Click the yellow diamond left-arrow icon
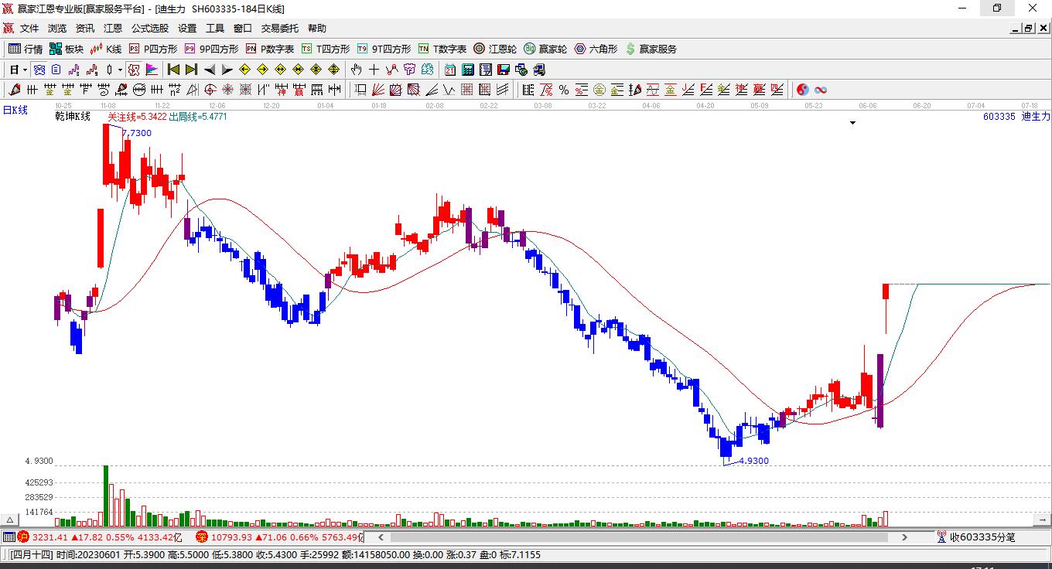 point(244,70)
